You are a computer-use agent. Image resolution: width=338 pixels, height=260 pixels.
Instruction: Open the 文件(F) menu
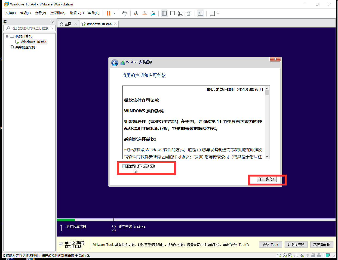coord(11,13)
